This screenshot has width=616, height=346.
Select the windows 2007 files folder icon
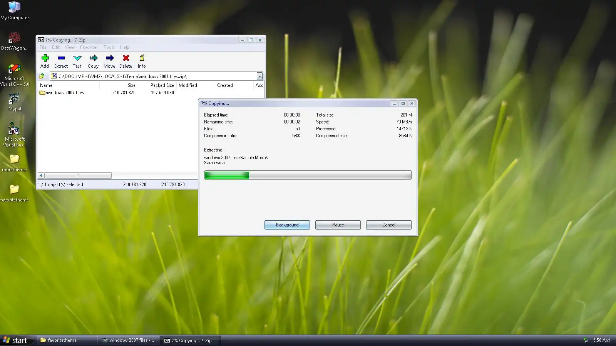[42, 93]
